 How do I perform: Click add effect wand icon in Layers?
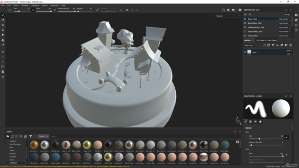point(264,45)
